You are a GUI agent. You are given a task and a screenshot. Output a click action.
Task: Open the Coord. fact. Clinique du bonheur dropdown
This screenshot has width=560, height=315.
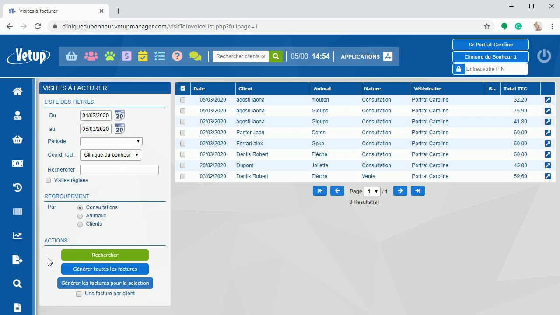pos(111,155)
